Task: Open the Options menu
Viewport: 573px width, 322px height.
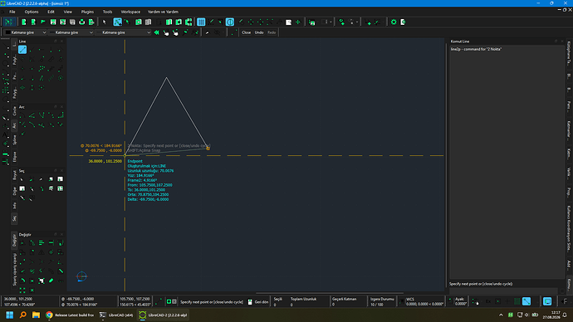Action: click(x=32, y=12)
